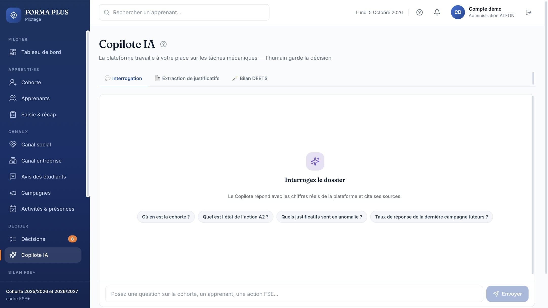The width and height of the screenshot is (548, 308).
Task: Open notifications bell
Action: click(x=437, y=12)
